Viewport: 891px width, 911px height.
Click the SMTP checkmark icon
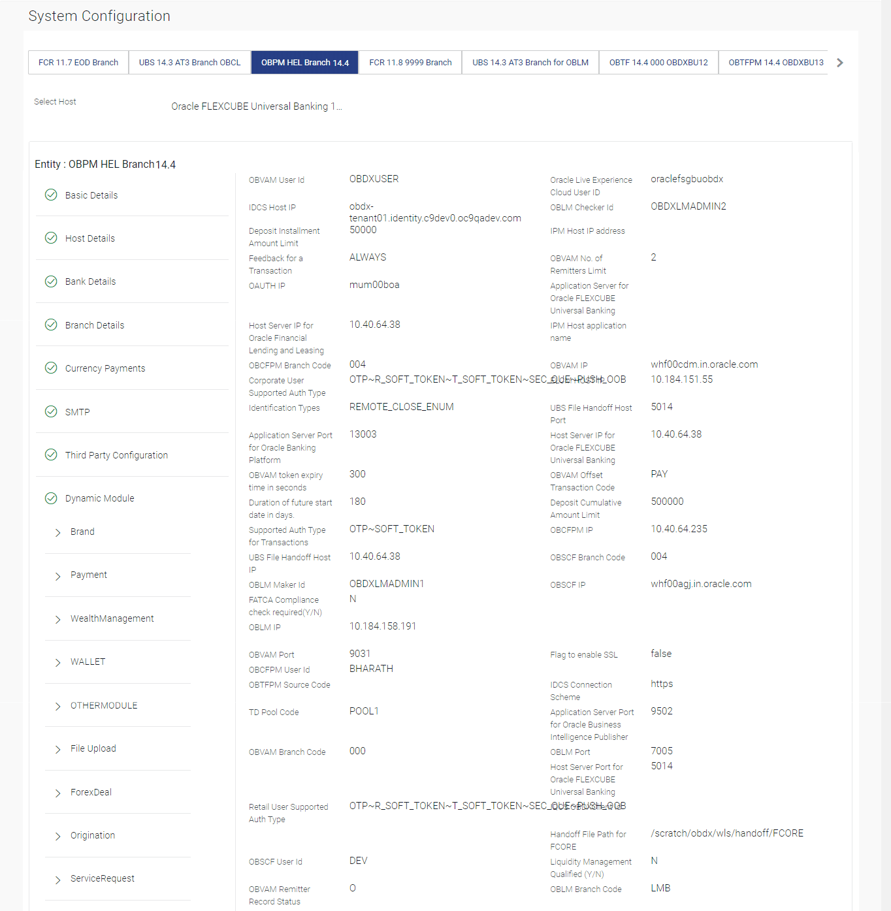51,411
